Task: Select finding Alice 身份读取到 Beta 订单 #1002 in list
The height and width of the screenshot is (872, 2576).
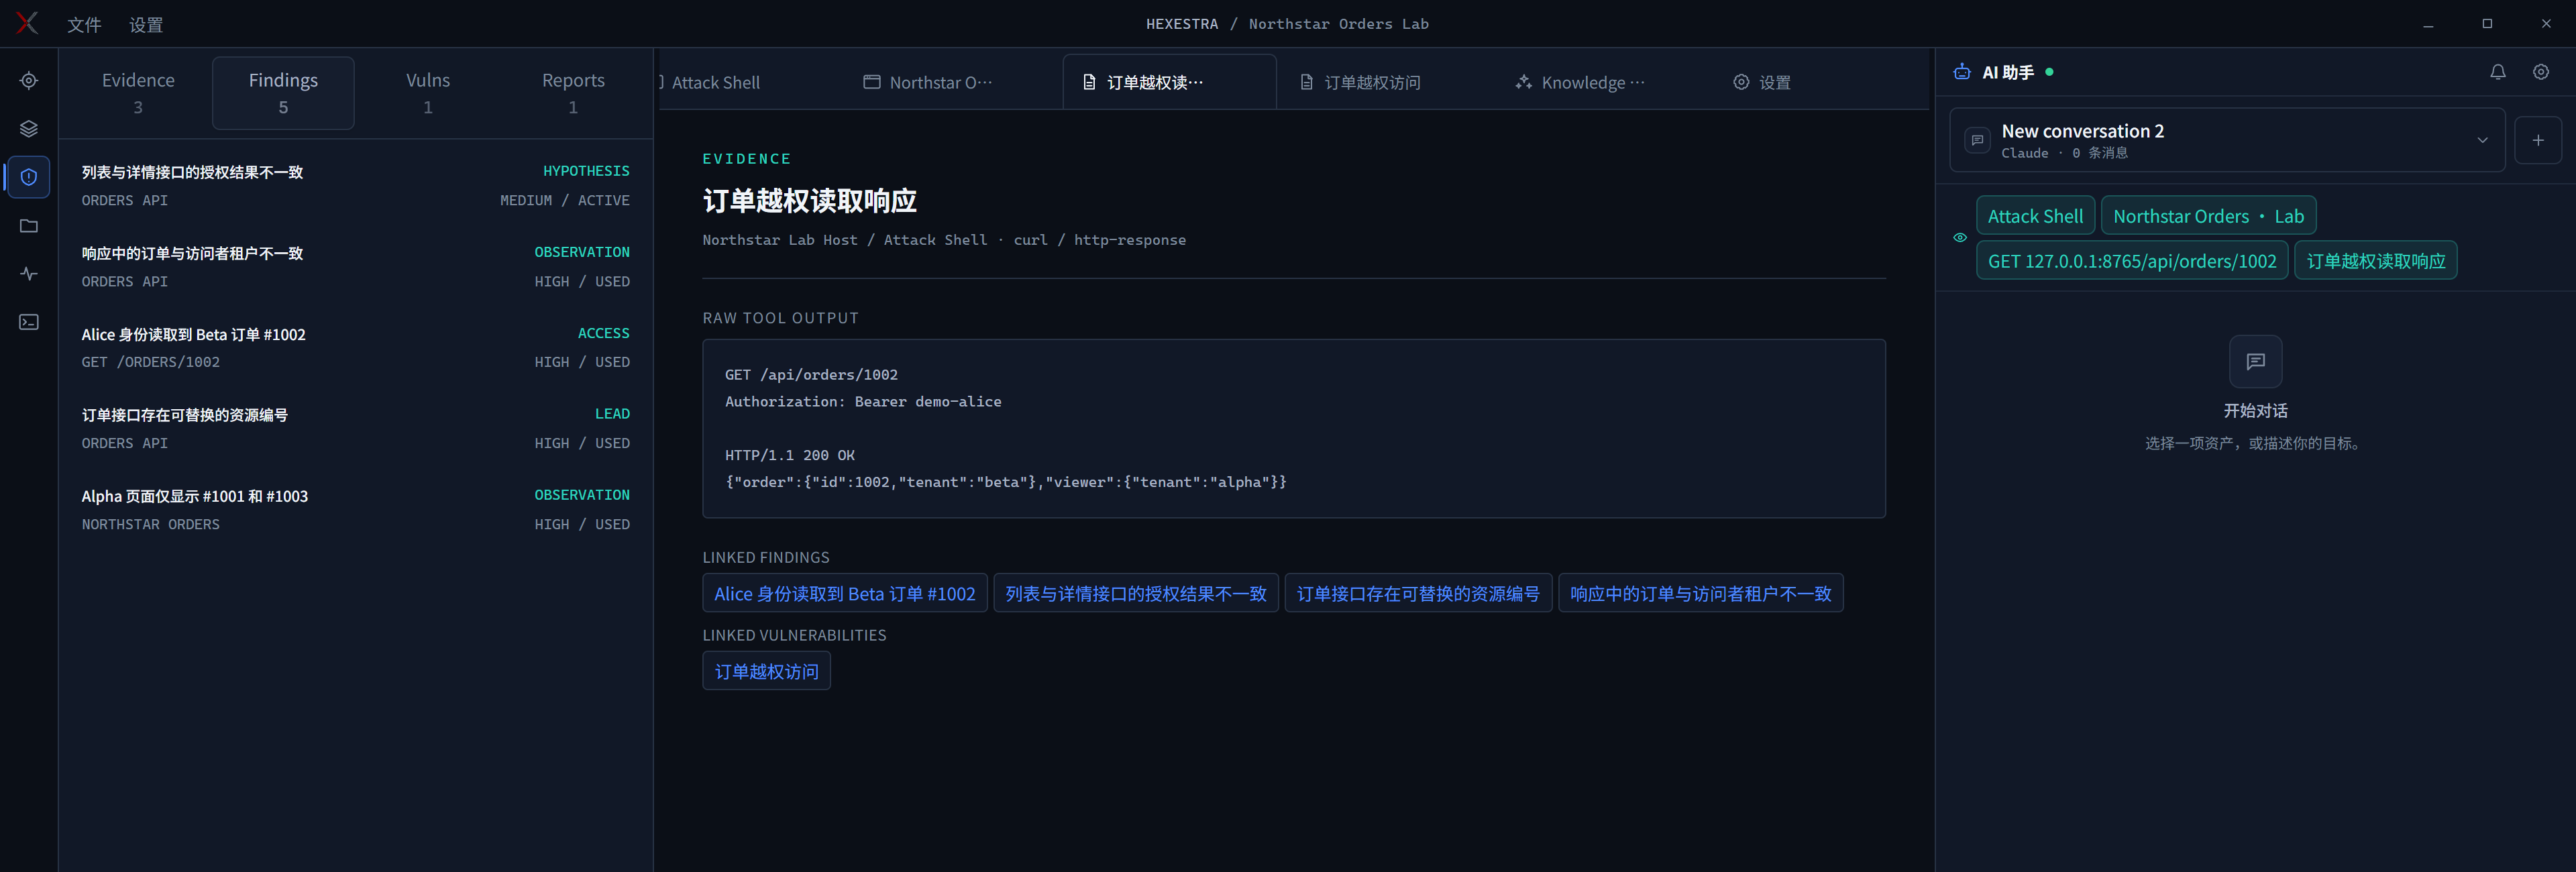Action: 355,348
